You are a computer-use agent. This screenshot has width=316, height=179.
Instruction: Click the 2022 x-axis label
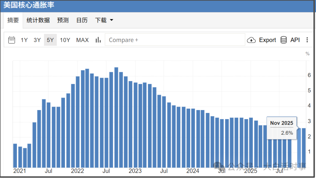[x=77, y=171]
